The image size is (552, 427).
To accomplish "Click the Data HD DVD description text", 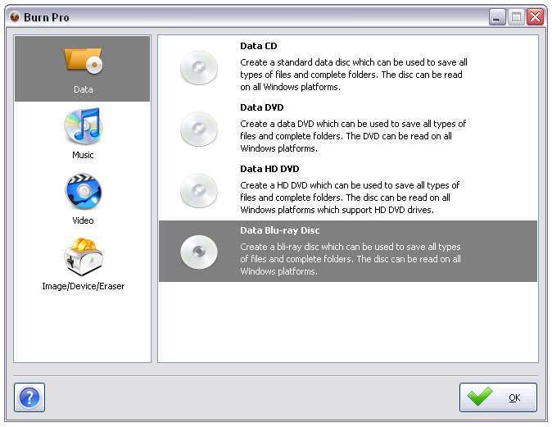I will click(350, 198).
